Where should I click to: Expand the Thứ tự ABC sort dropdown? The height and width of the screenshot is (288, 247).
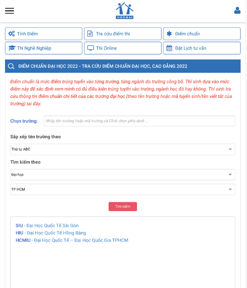pos(123,149)
